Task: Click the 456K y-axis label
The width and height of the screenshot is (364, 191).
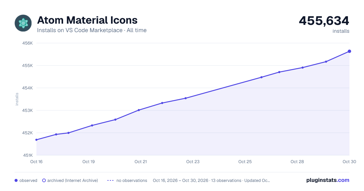Action: click(28, 43)
